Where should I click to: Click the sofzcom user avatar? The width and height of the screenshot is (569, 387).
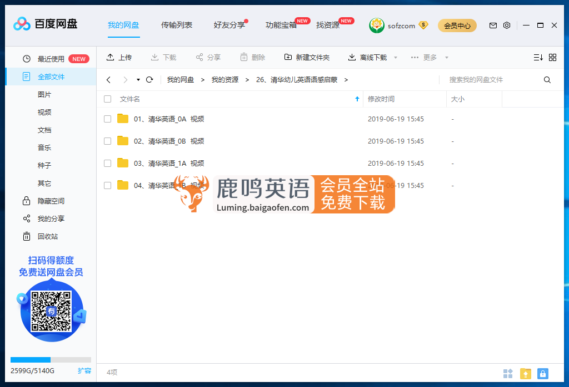click(x=376, y=26)
